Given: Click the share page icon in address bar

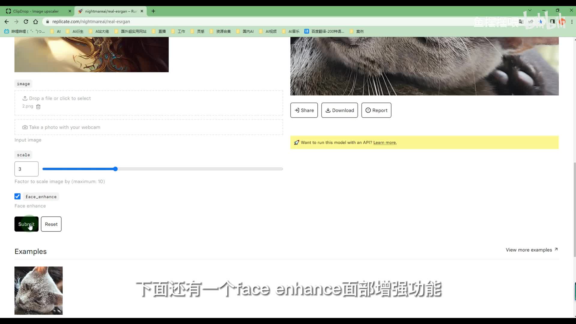Looking at the screenshot, I should coord(531,22).
